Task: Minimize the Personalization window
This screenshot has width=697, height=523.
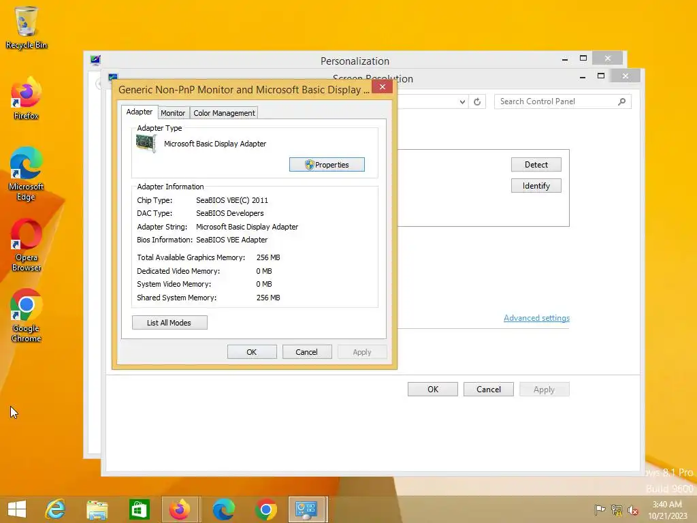Action: [565, 59]
